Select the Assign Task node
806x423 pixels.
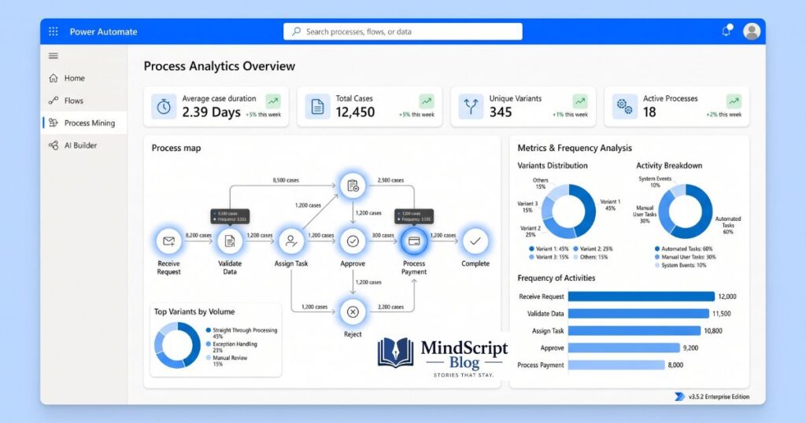pos(291,241)
